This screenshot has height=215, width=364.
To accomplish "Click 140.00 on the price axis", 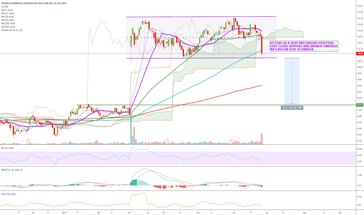I will tap(360, 6).
